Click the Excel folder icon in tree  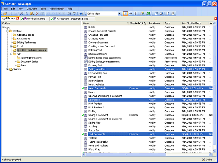pos(15,46)
